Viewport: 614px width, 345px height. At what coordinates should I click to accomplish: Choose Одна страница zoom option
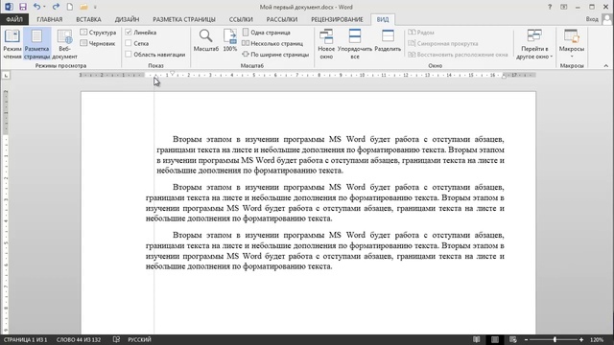tap(267, 33)
